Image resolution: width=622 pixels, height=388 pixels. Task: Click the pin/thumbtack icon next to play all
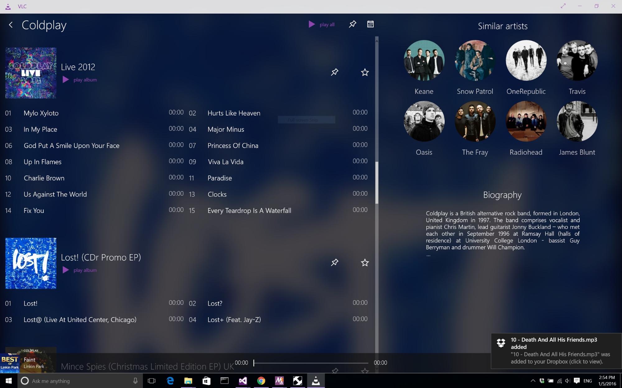(x=352, y=24)
